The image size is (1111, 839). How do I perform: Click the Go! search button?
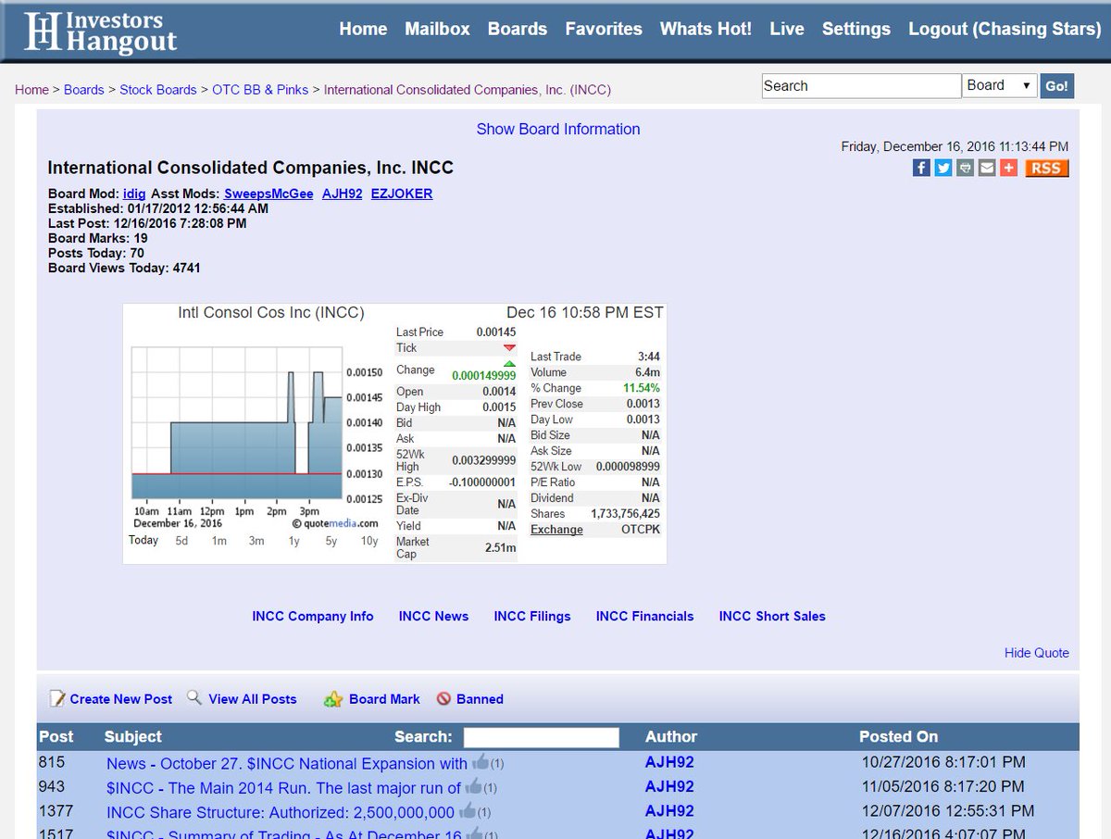point(1056,86)
